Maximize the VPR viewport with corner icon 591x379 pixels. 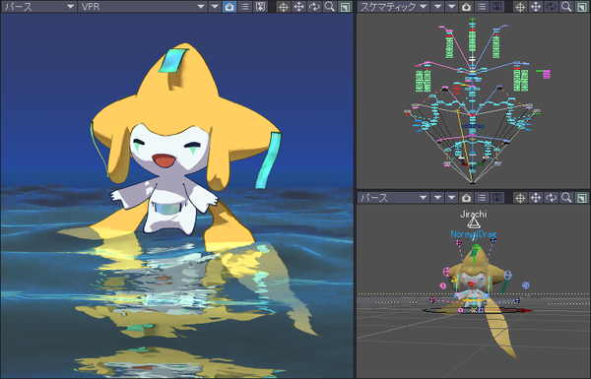[345, 7]
